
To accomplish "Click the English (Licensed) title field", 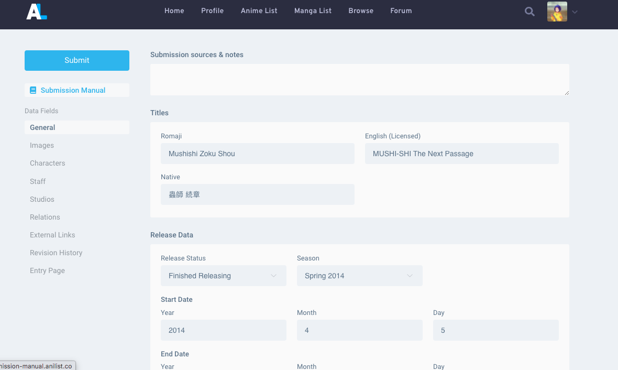I will [x=461, y=154].
